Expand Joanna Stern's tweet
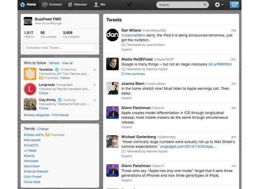Image resolution: width=259 pixels, height=189 pixels. [126, 98]
